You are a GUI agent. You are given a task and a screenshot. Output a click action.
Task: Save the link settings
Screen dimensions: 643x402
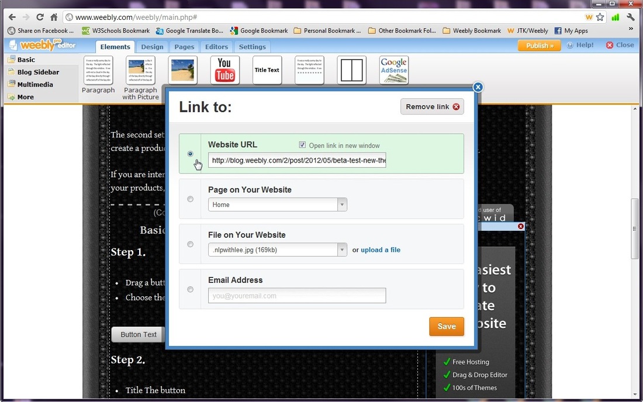click(447, 326)
